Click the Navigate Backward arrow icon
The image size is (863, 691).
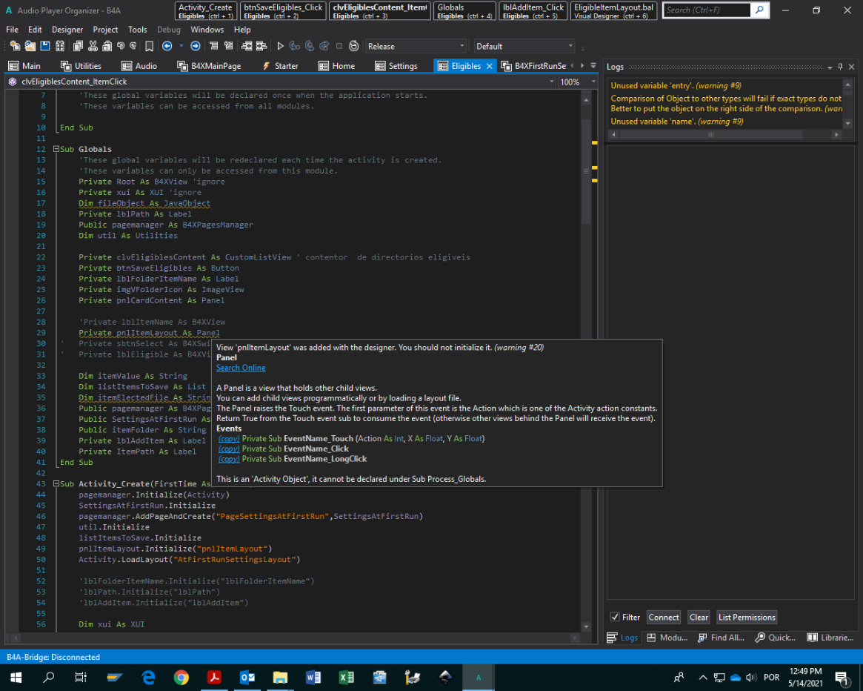(x=167, y=46)
